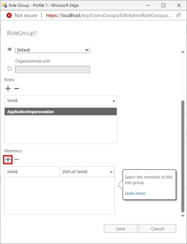Add a role with the plus icon

coord(8,89)
